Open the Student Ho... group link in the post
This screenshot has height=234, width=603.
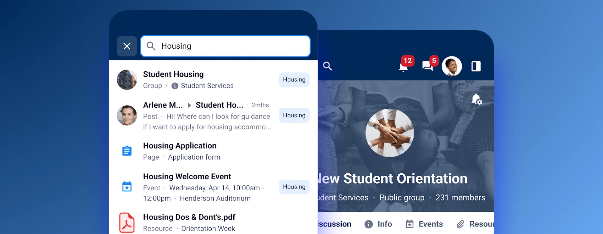tap(219, 105)
